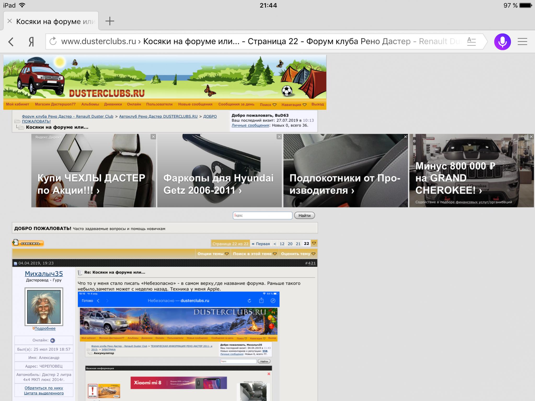This screenshot has width=535, height=401.
Task: Go to Дневники in forum navbar
Action: [113, 104]
